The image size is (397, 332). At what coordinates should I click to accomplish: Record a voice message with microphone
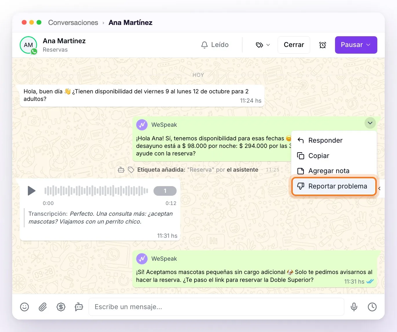[x=354, y=307]
